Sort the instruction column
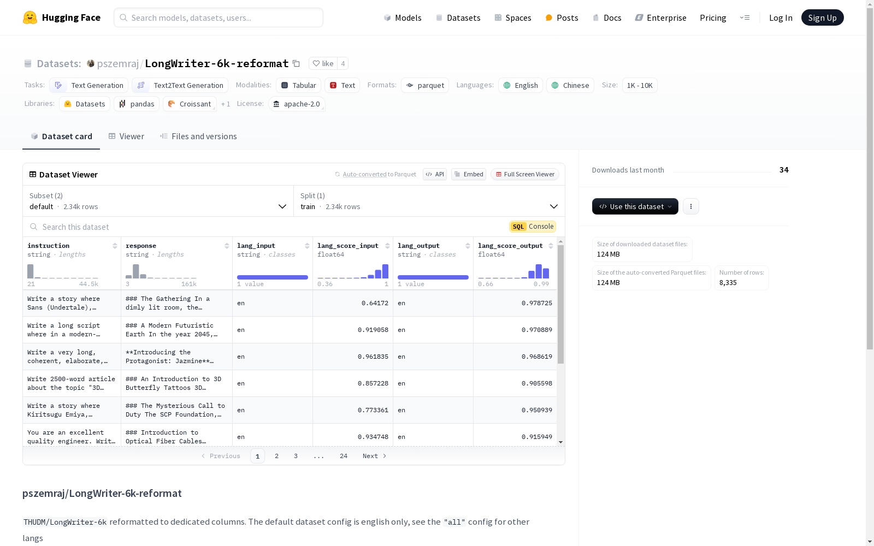Image resolution: width=874 pixels, height=546 pixels. point(115,246)
